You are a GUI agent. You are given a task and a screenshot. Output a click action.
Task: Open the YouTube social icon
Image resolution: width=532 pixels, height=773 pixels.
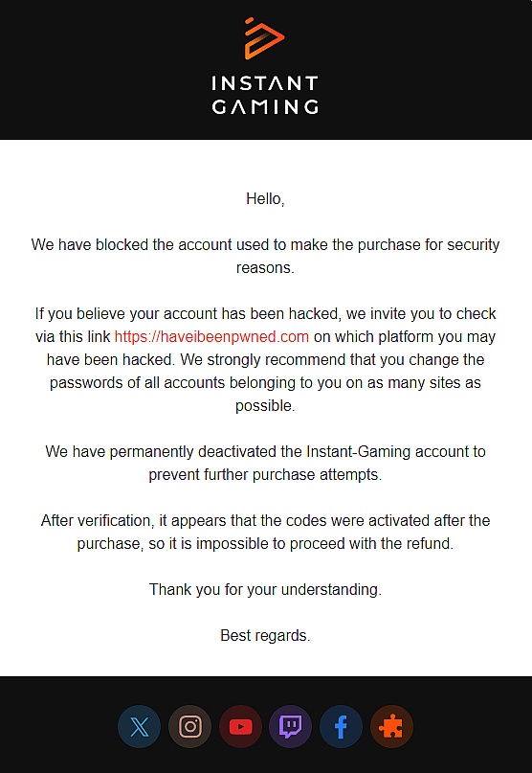[240, 727]
